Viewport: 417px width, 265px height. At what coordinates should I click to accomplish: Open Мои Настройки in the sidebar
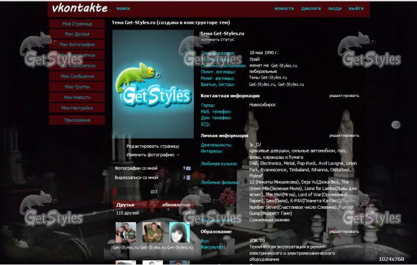77,108
